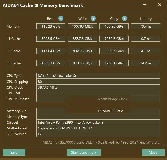
Task: Click the Start Benchmark button
Action: click(84, 152)
